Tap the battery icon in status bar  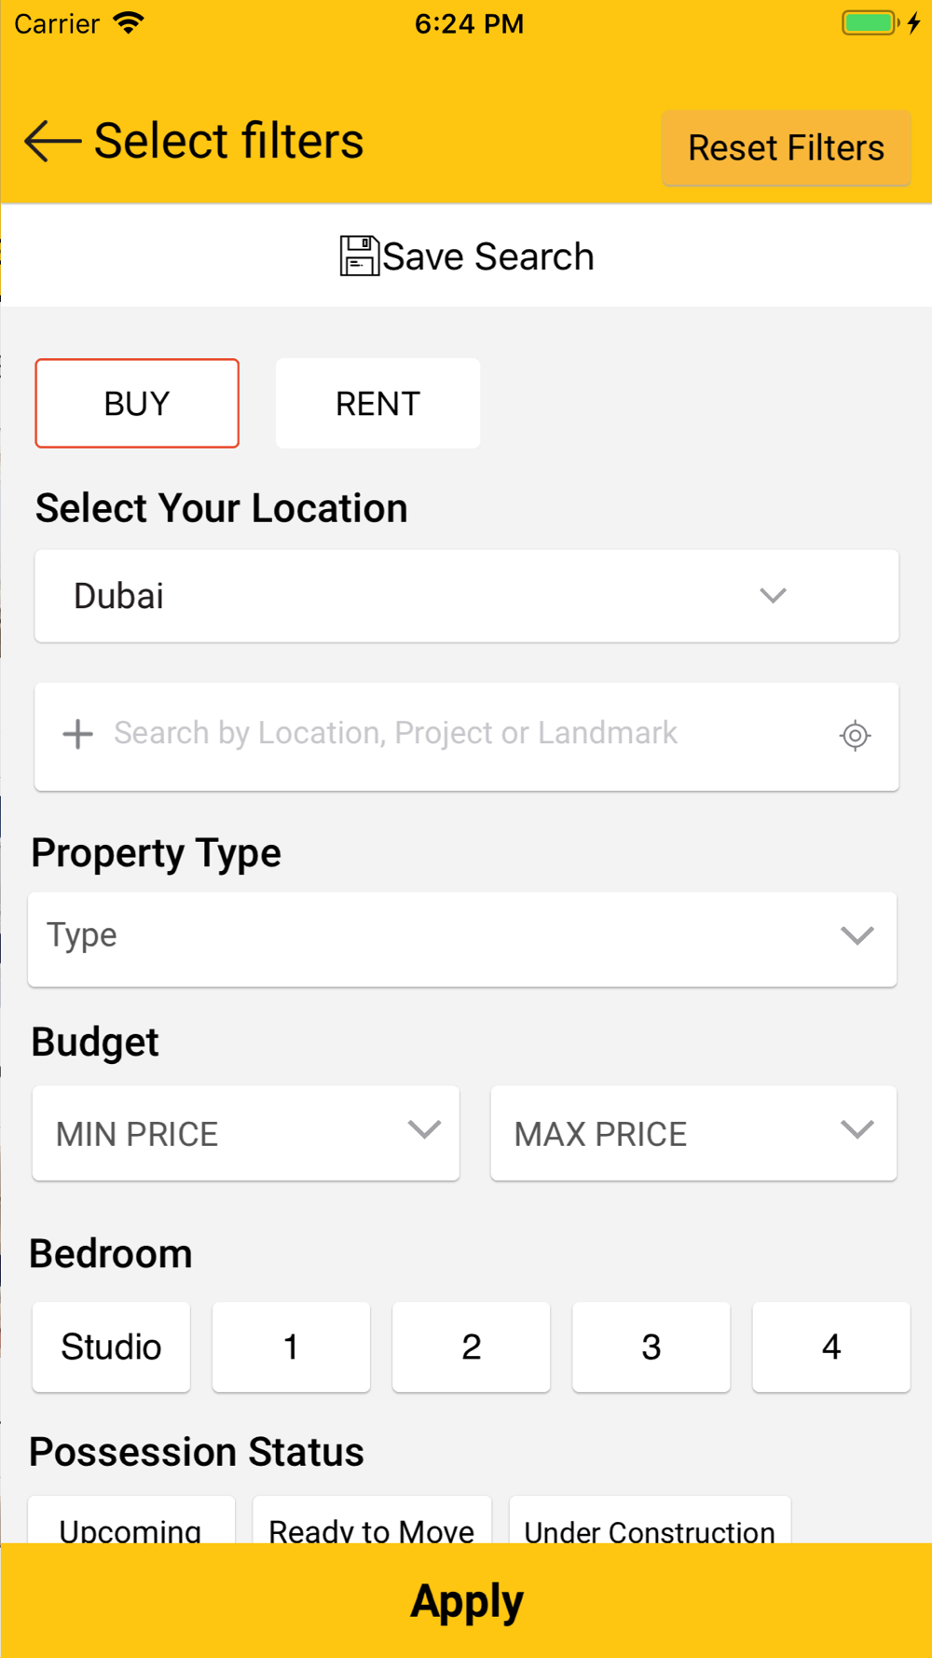[870, 23]
